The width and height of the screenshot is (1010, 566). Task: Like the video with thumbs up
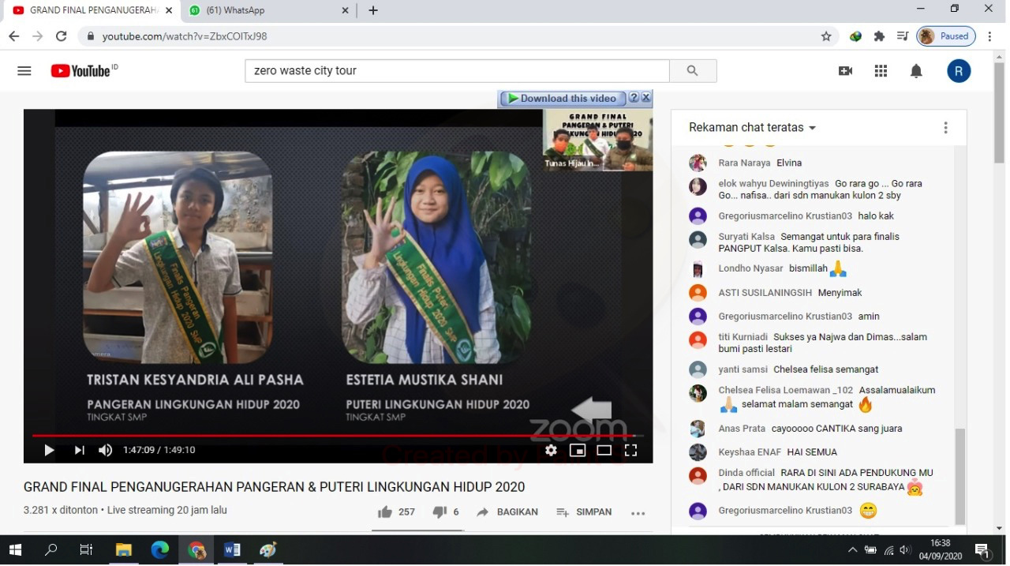385,512
